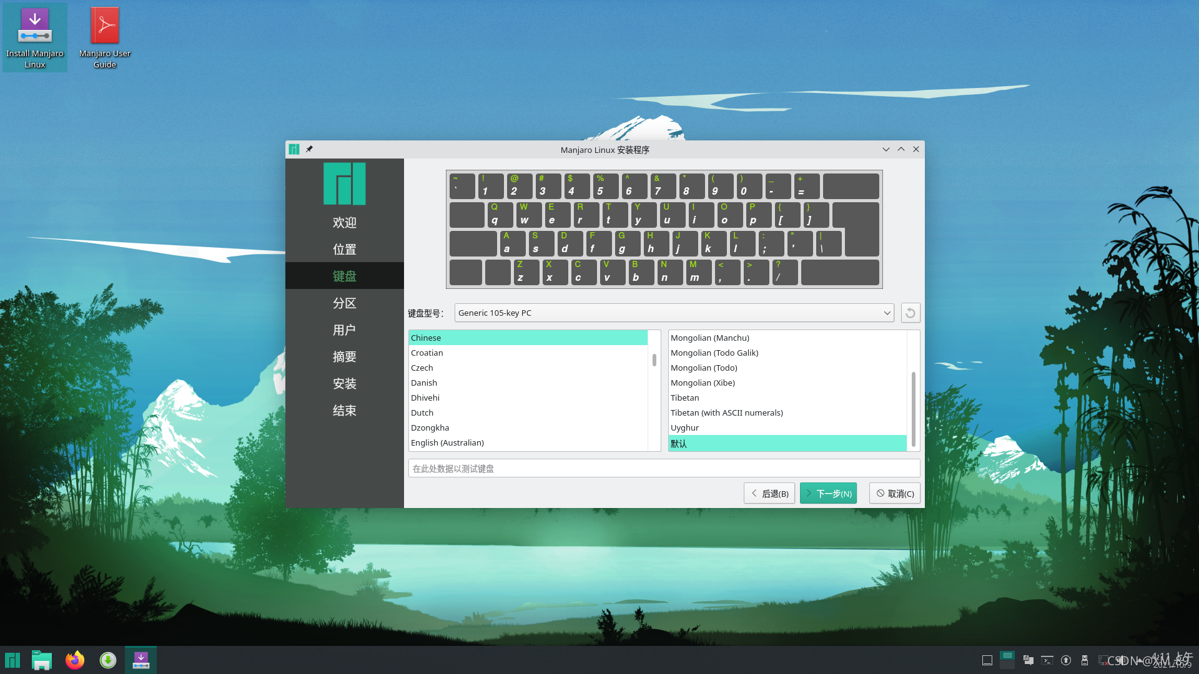
Task: Click the 分区 step in sidebar
Action: [345, 303]
